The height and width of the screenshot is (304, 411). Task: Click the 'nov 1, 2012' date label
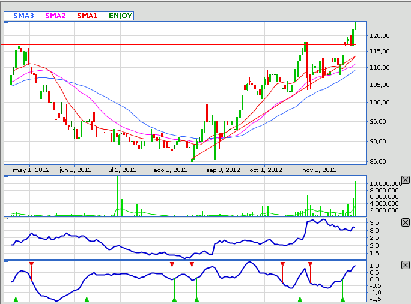pyautogui.click(x=320, y=170)
